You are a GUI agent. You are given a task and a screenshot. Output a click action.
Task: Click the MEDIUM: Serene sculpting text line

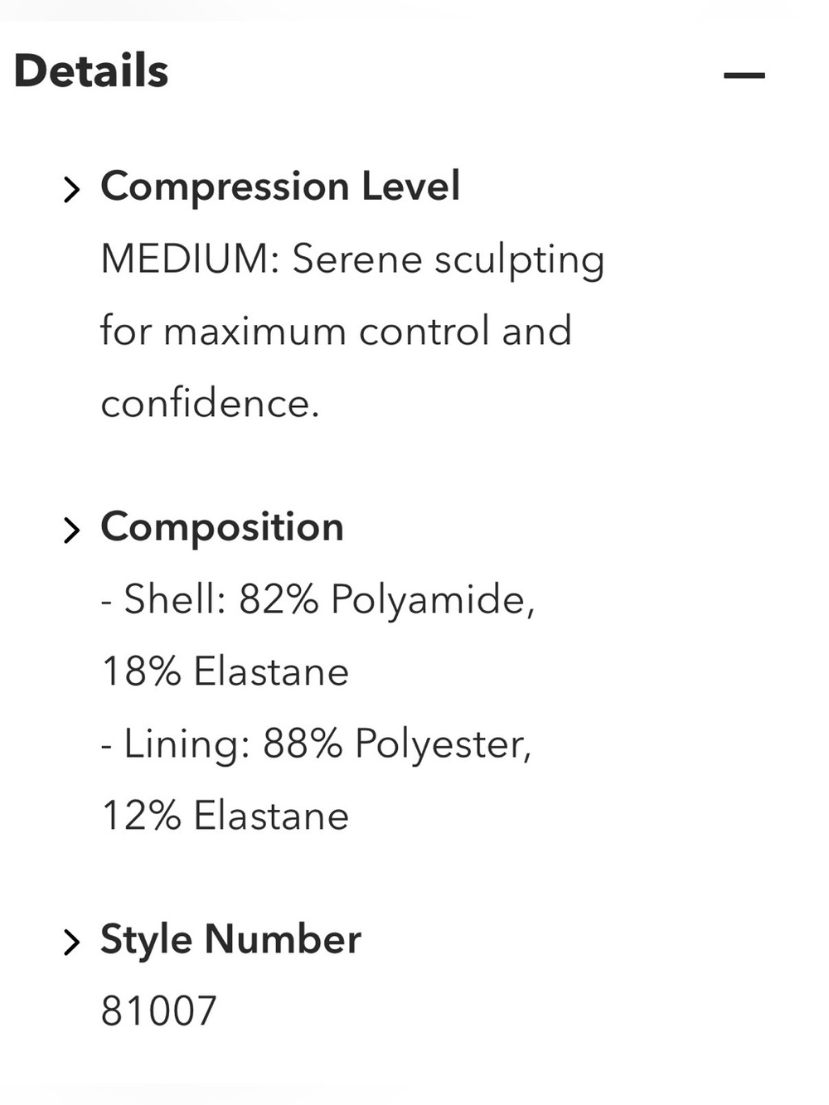(x=352, y=260)
